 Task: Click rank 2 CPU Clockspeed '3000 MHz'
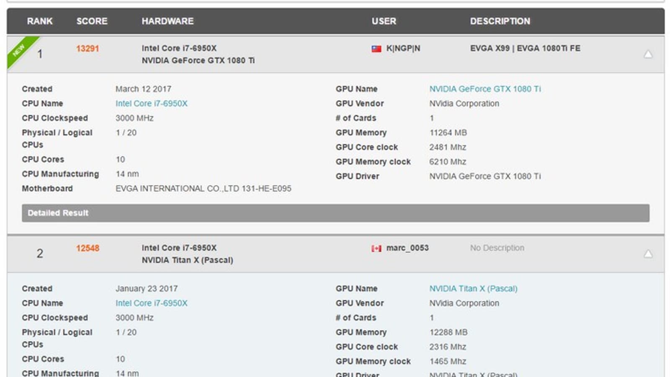pyautogui.click(x=134, y=318)
